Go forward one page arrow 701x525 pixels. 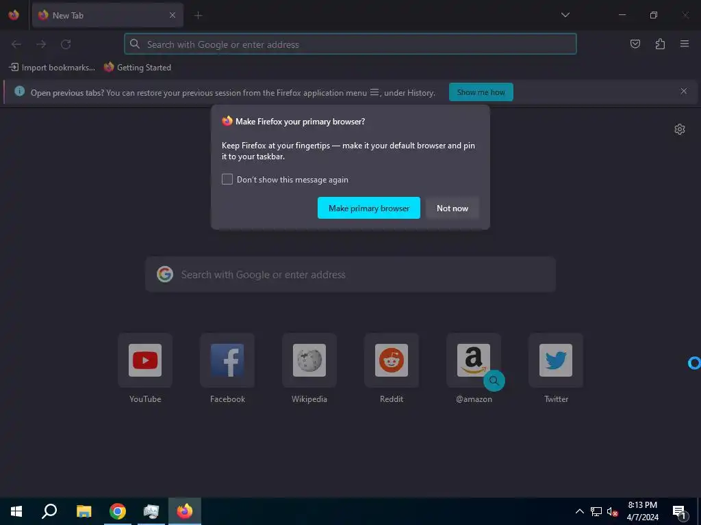point(41,44)
